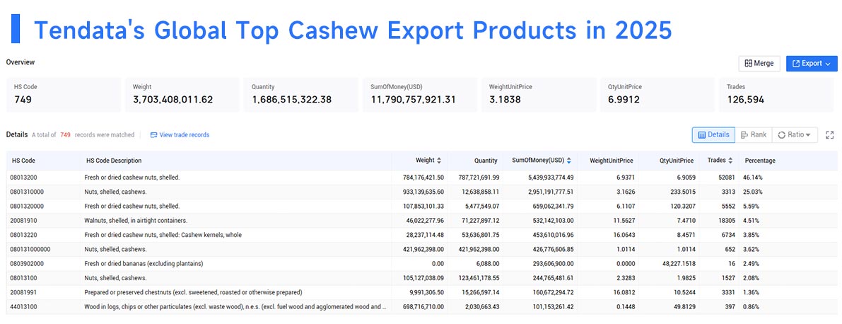Click the weight value 933,139,635.60
The height and width of the screenshot is (324, 842).
coord(423,192)
